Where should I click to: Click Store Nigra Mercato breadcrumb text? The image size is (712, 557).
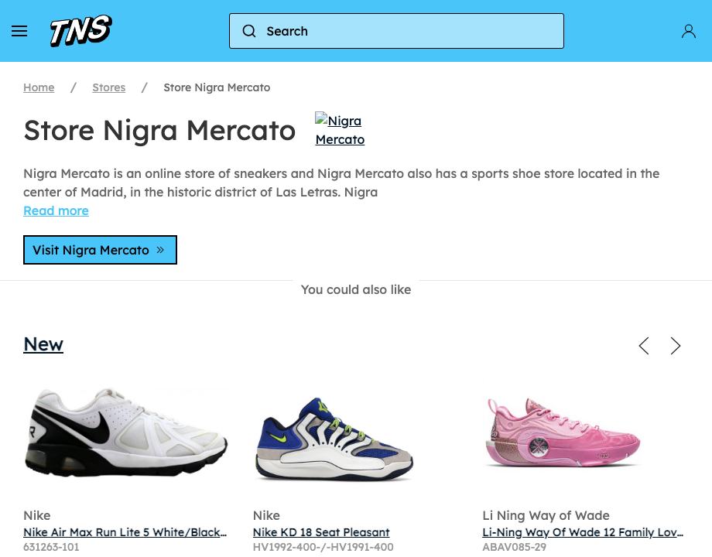coord(217,87)
